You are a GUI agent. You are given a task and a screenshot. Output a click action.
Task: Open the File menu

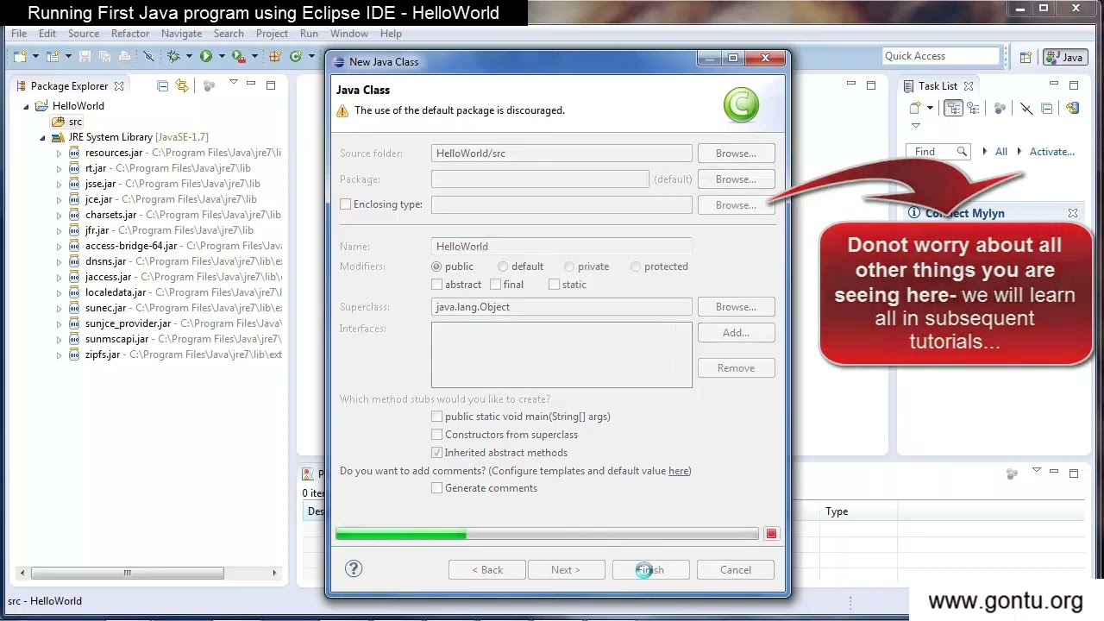(19, 34)
